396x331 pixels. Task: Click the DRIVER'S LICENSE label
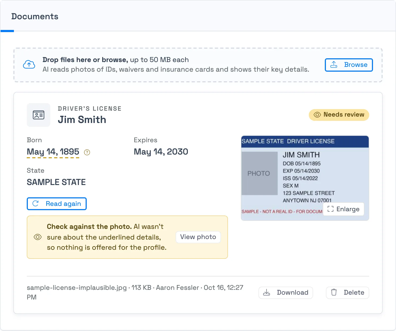click(x=90, y=109)
